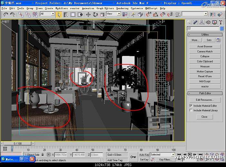Click the Mirror tool icon
The height and width of the screenshot is (167, 226).
click(212, 14)
